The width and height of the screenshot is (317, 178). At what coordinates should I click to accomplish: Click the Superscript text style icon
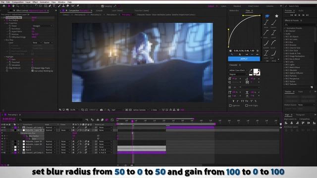(252, 101)
